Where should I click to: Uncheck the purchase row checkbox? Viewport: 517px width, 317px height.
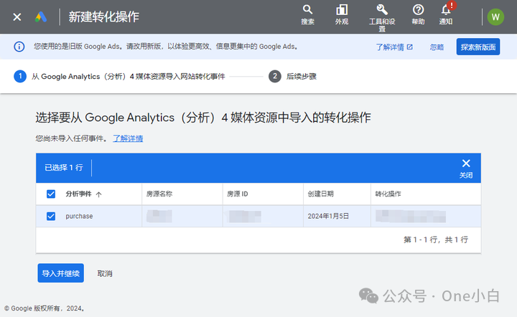(51, 217)
